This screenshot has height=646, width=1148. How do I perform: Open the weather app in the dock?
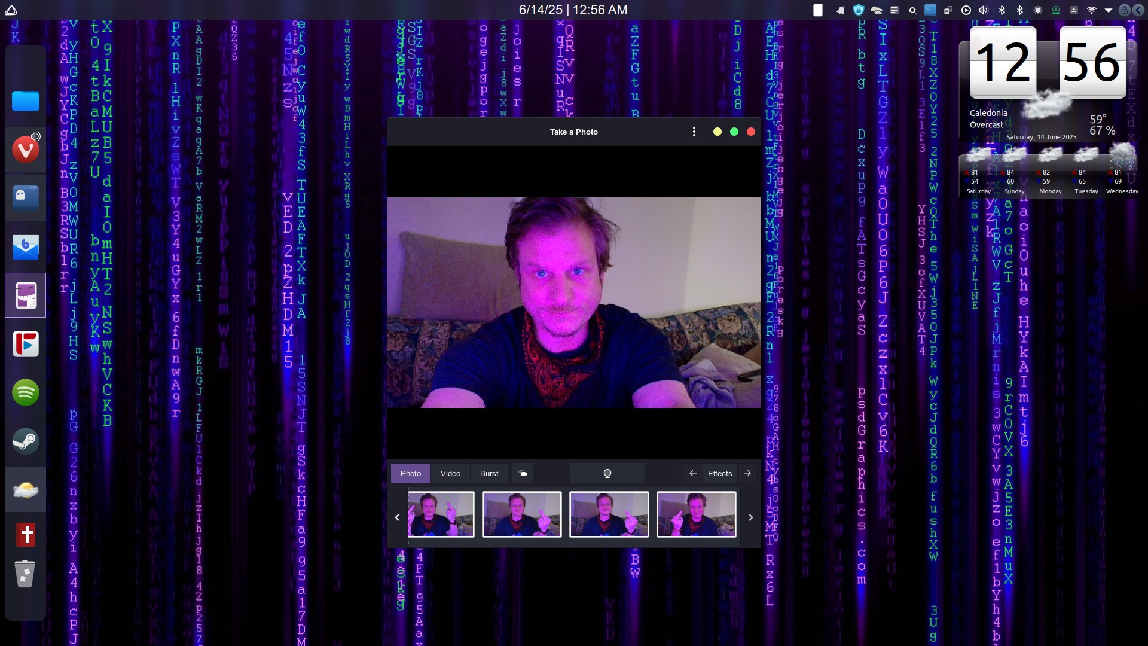click(26, 490)
